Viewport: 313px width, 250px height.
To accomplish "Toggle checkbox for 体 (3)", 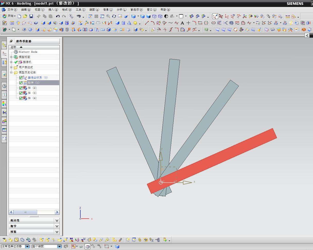I will click(x=21, y=93).
